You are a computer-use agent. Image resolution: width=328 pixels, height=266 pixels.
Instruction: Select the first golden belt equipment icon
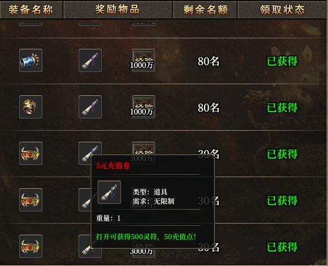(x=31, y=153)
